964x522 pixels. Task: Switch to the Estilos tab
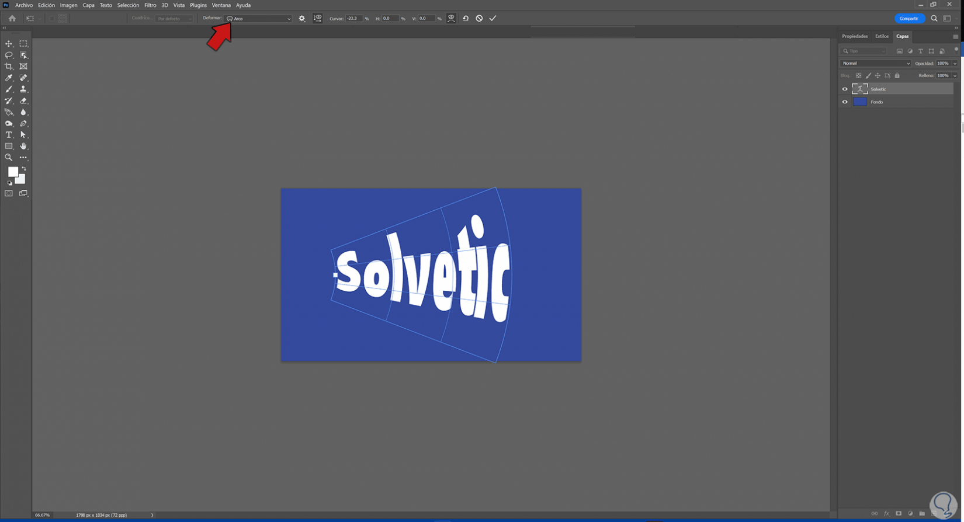(x=882, y=36)
